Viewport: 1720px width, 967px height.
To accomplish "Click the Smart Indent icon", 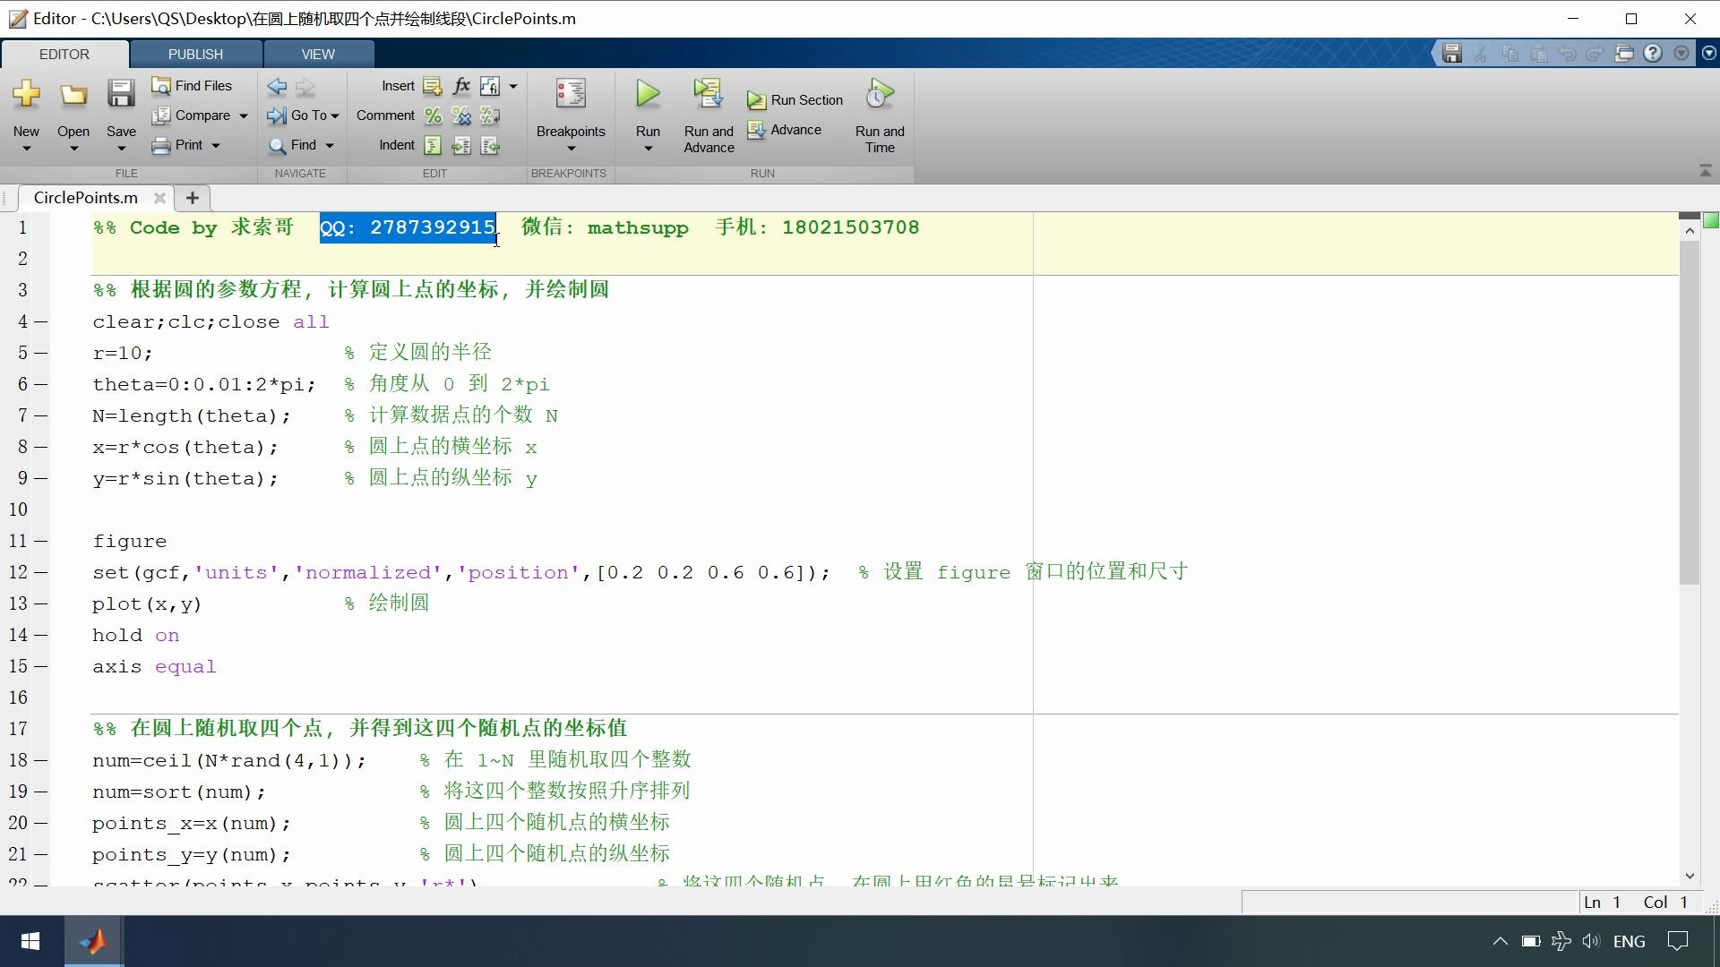I will 433,146.
